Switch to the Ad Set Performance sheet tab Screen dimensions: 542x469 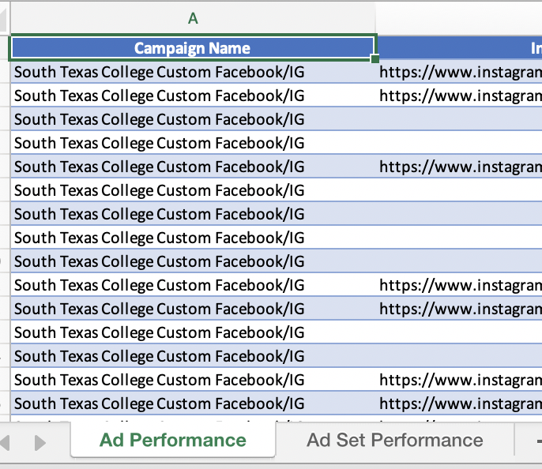pos(395,440)
